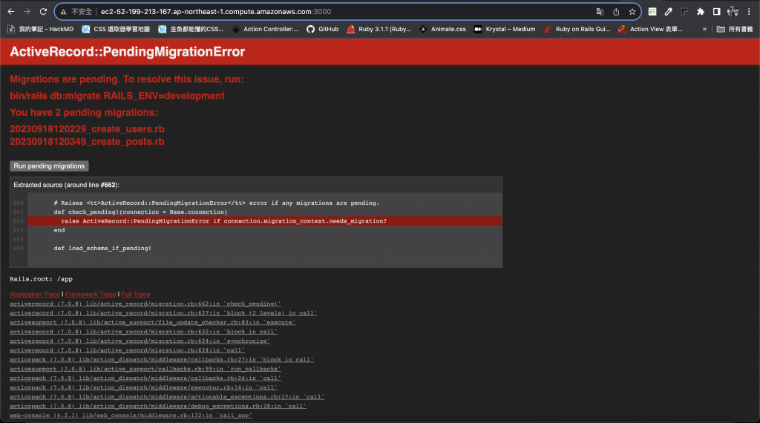This screenshot has height=423, width=760.
Task: Reload the page with the refresh icon
Action: [43, 12]
